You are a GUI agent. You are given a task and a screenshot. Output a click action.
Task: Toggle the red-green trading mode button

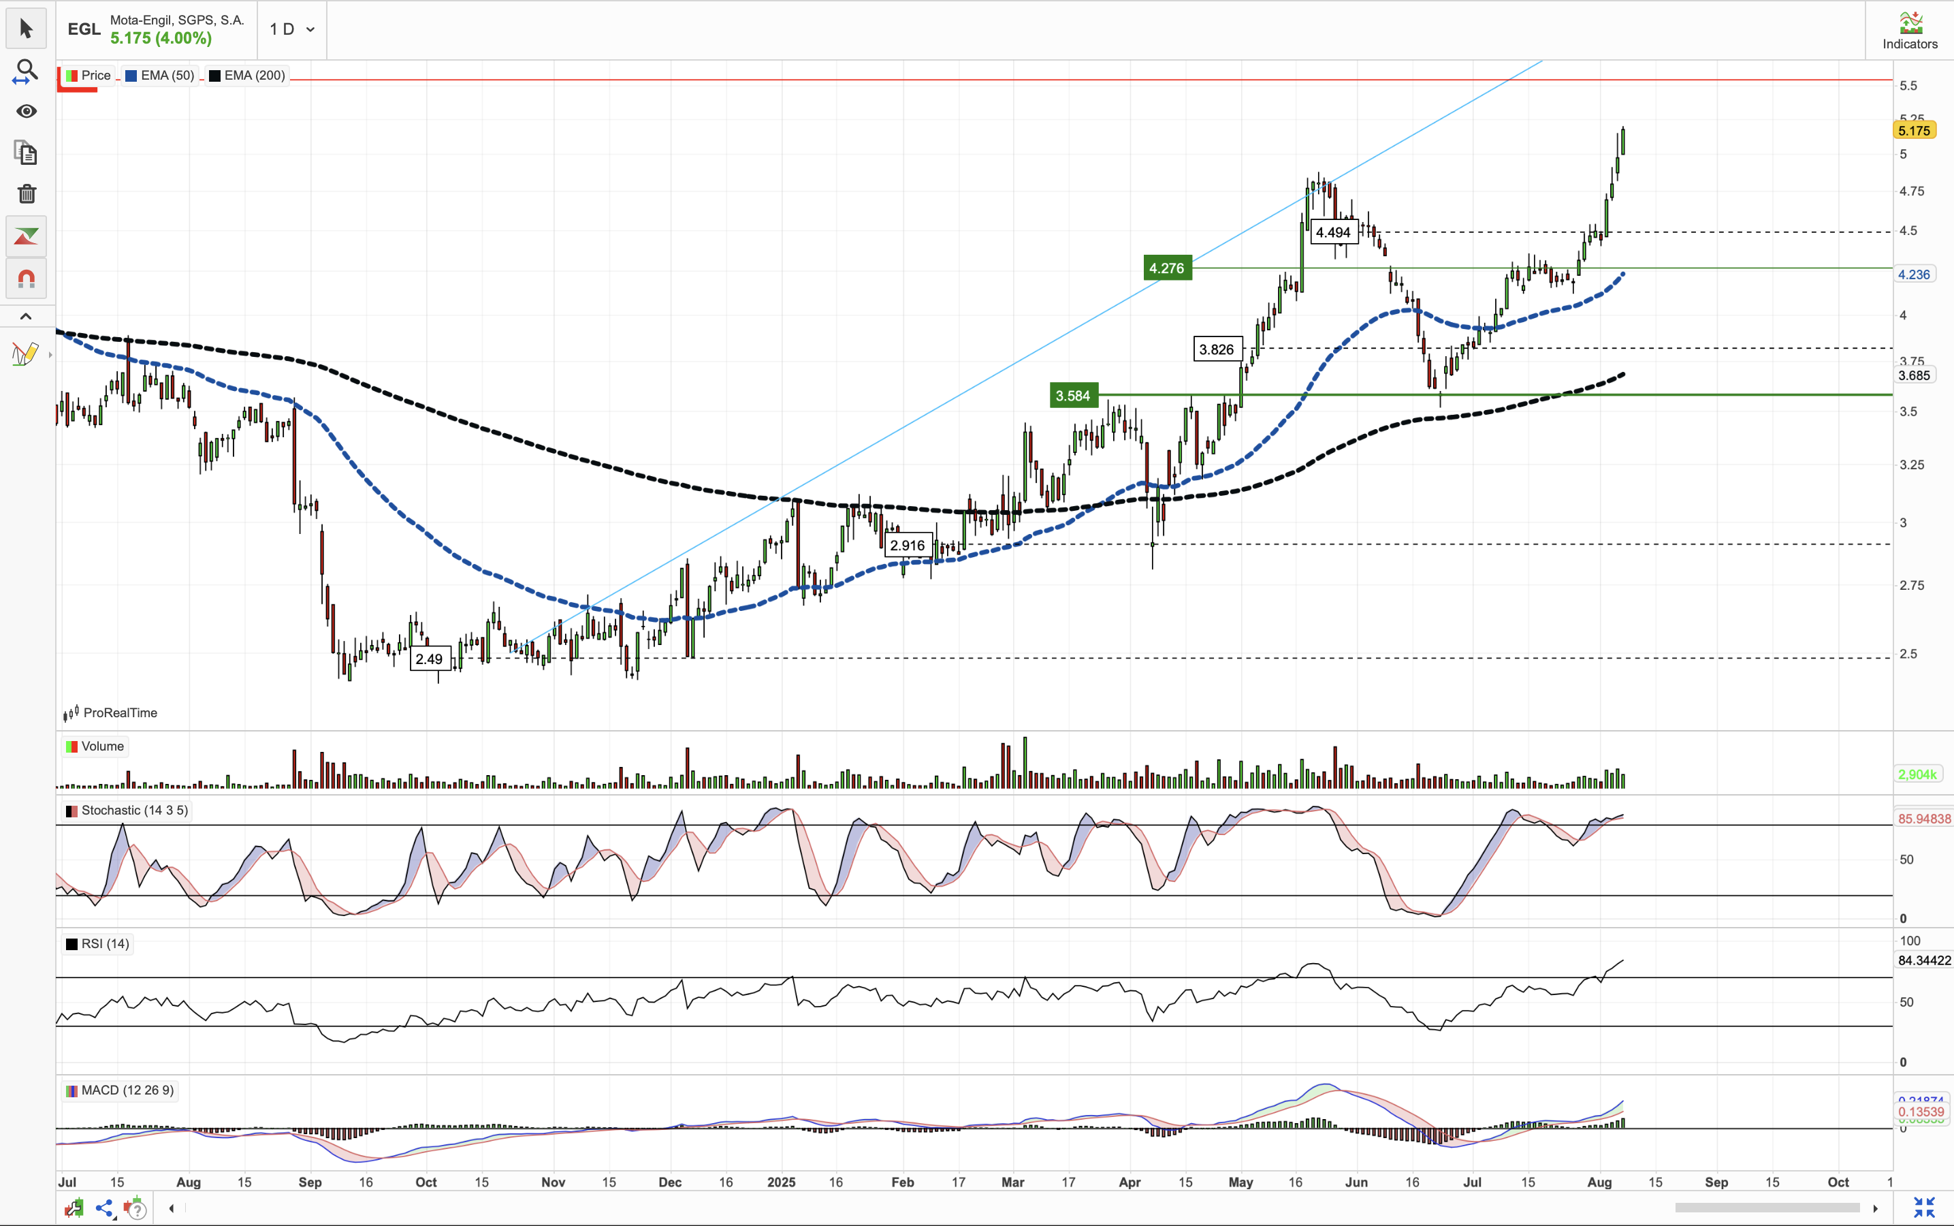(x=26, y=237)
